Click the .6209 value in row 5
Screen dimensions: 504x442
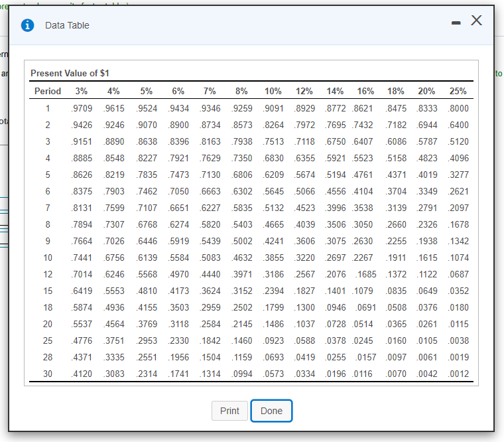(274, 175)
